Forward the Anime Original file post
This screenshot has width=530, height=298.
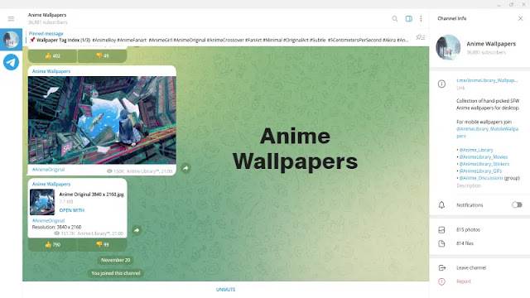point(137,230)
